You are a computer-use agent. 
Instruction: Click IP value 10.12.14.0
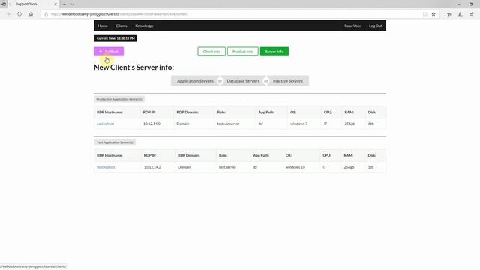click(151, 124)
